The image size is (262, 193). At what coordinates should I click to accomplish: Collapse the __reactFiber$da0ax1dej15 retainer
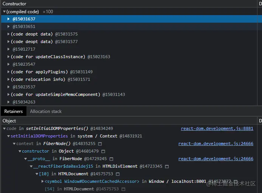pyautogui.click(x=31, y=167)
